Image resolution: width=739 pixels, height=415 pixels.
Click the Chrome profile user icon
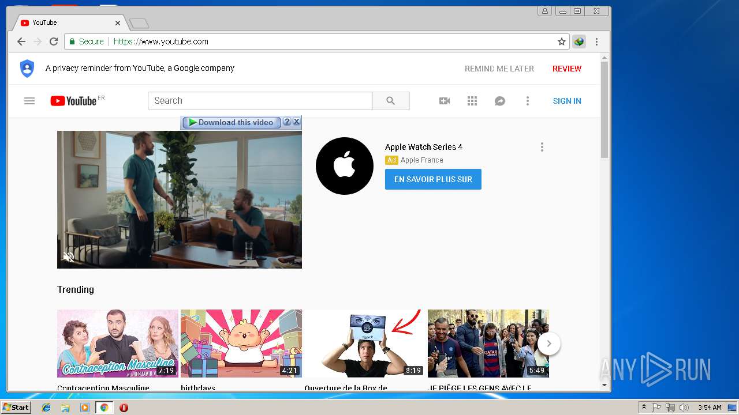click(544, 11)
